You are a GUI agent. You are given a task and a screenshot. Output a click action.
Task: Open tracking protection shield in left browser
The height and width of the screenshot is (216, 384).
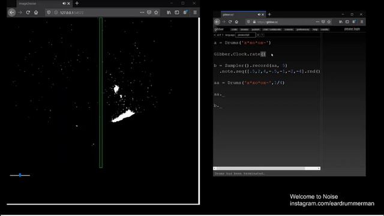click(49, 13)
